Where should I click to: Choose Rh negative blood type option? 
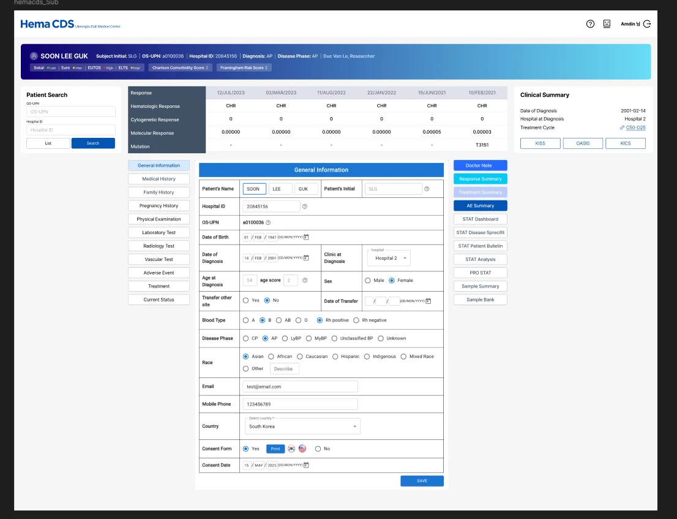pos(356,320)
